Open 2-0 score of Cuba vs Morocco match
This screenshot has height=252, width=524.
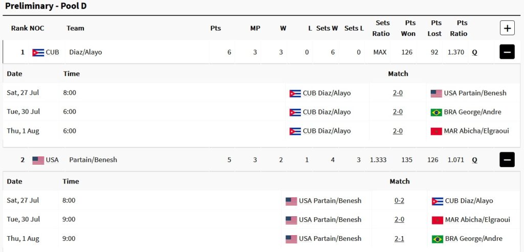398,131
